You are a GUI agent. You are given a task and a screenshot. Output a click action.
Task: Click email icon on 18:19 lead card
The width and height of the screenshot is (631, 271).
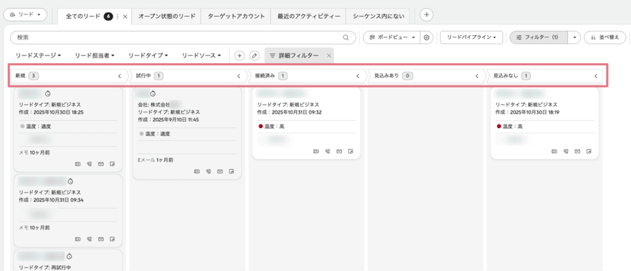pyautogui.click(x=577, y=151)
